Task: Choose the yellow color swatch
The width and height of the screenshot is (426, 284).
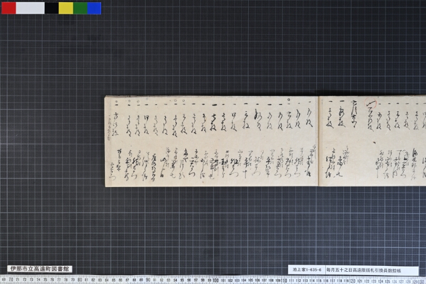Action: coord(65,8)
